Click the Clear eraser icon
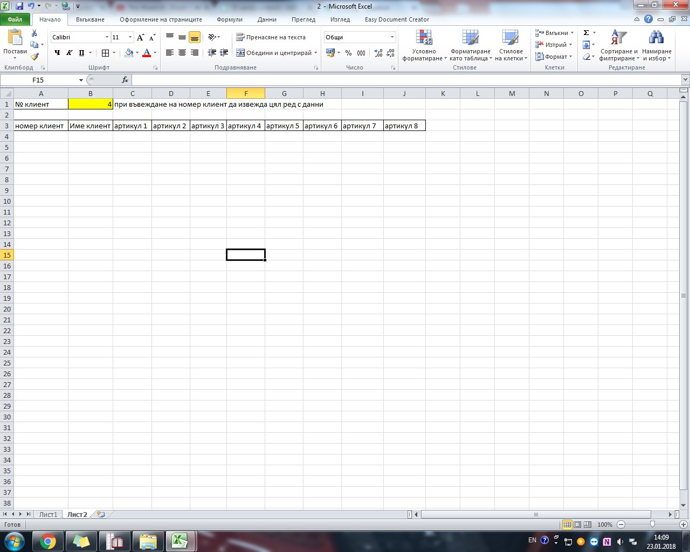The width and height of the screenshot is (690, 552). click(x=586, y=57)
